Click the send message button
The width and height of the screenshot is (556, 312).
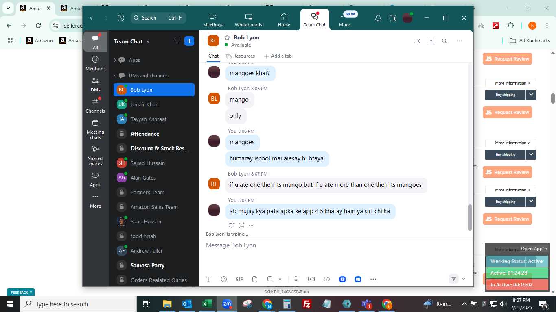pos(453,279)
